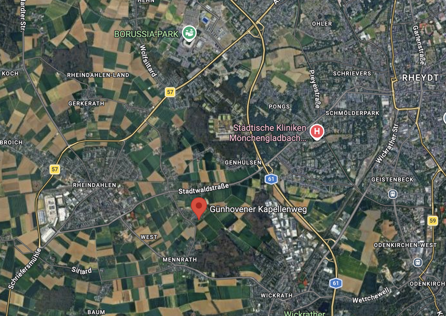Viewport: 446px width, 316px height.
Task: Click the blue 61 shield near Wickrath
Action: pos(336,283)
